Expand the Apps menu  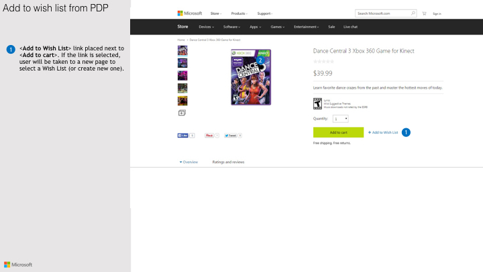[256, 27]
